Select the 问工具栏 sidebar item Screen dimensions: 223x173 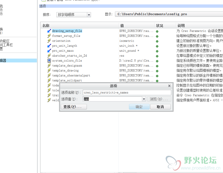[x=6, y=45]
